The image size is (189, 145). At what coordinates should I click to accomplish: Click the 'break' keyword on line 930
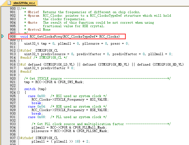36,114
